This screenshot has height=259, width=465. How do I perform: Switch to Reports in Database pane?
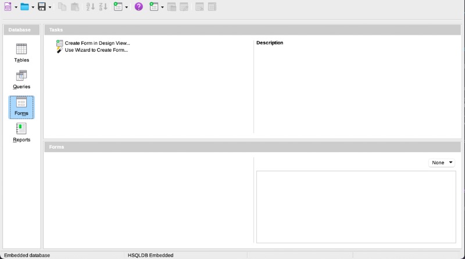pyautogui.click(x=22, y=132)
